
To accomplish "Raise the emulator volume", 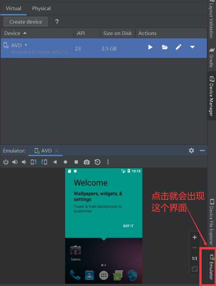I will click(15, 162).
